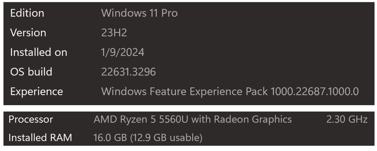
Task: Click the 1000.22687.1000.0 pack version number
Action: tap(315, 91)
